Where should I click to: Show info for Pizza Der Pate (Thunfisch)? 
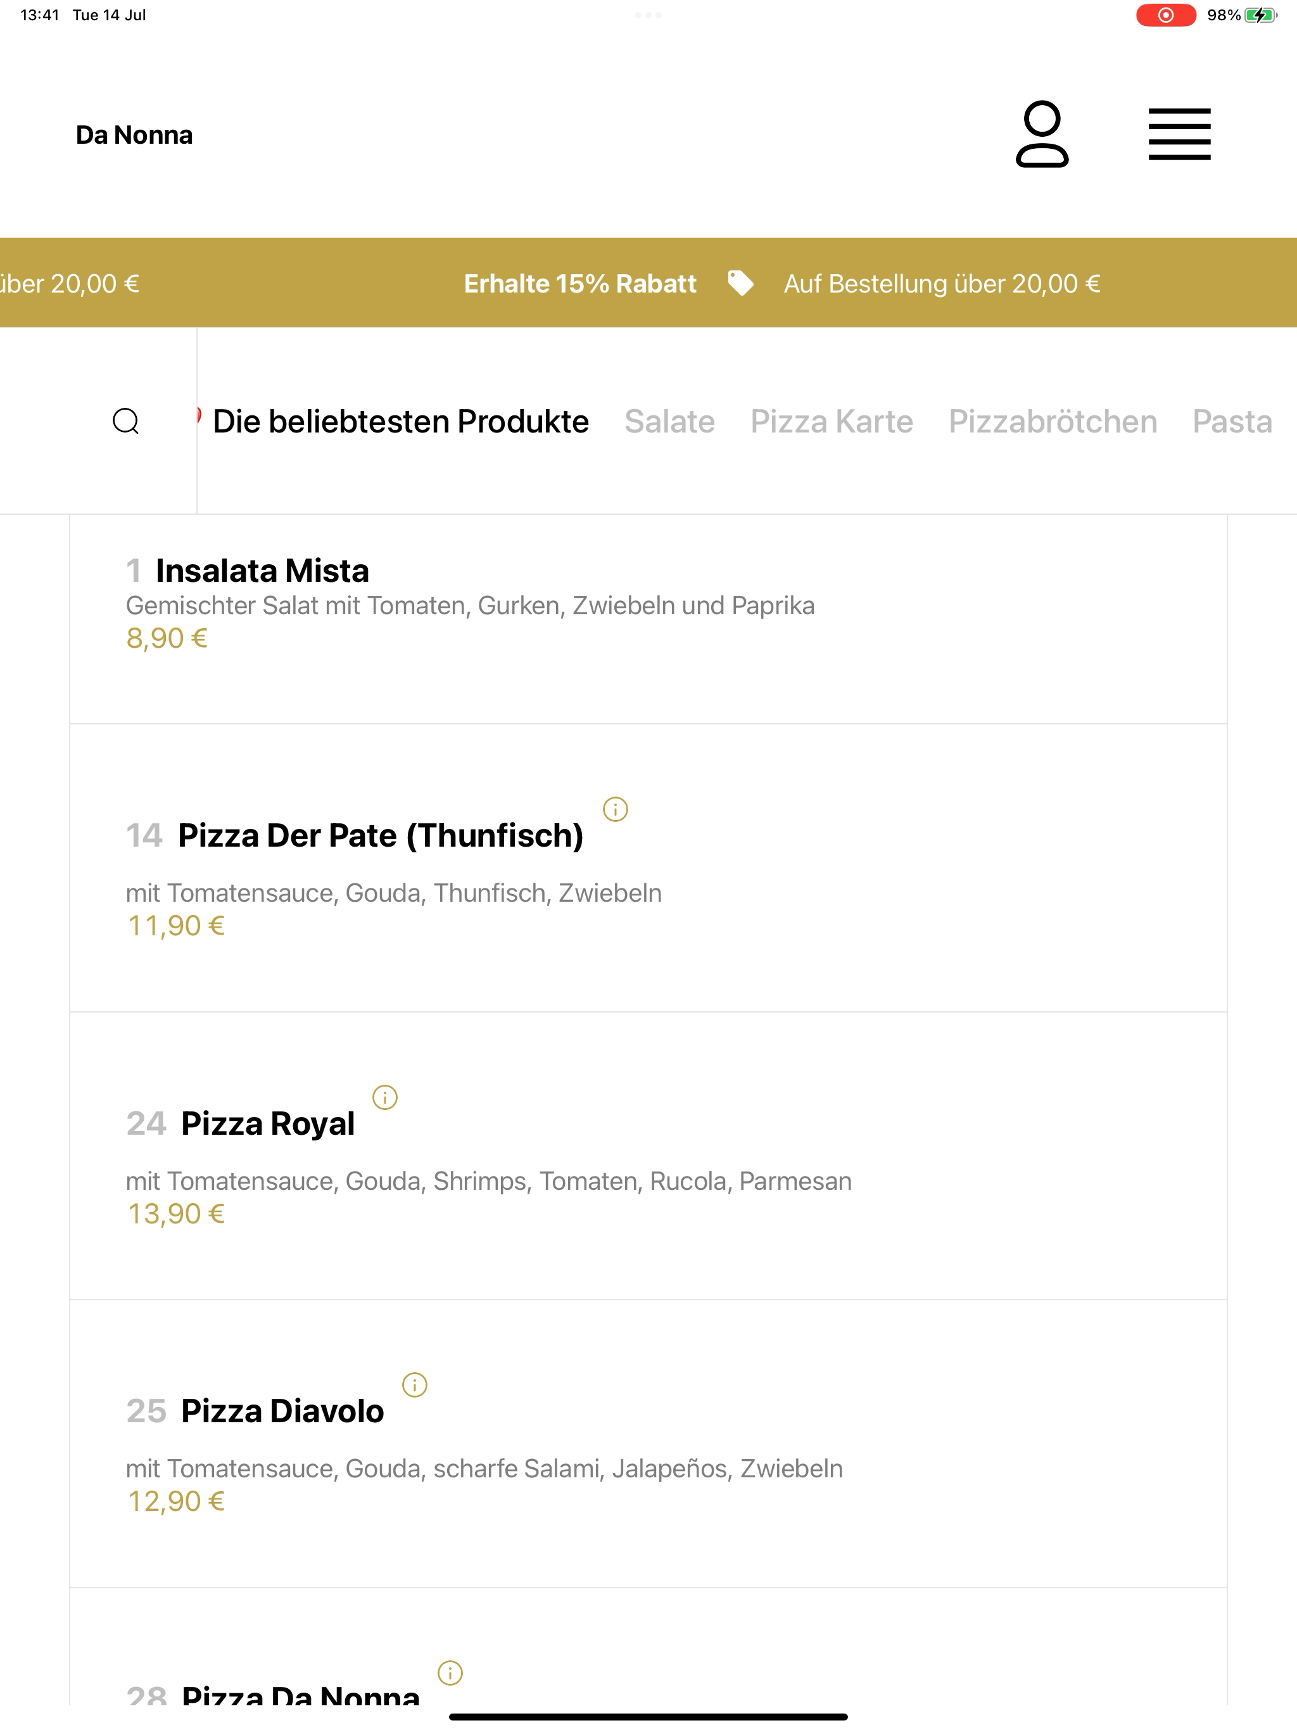[x=616, y=809]
